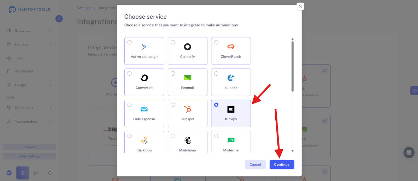Select the 4 Leads radio button
Viewport: 418px width, 181px height.
pyautogui.click(x=216, y=73)
